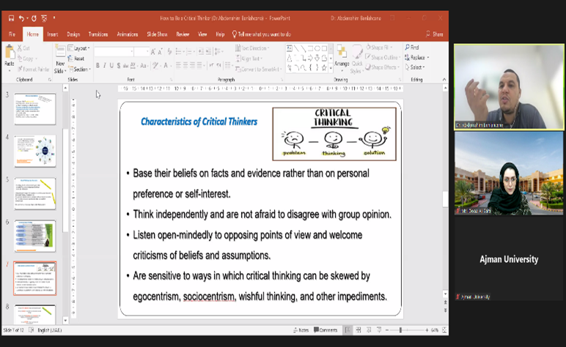This screenshot has width=566, height=347.
Task: Toggle Bold formatting
Action: 98,66
